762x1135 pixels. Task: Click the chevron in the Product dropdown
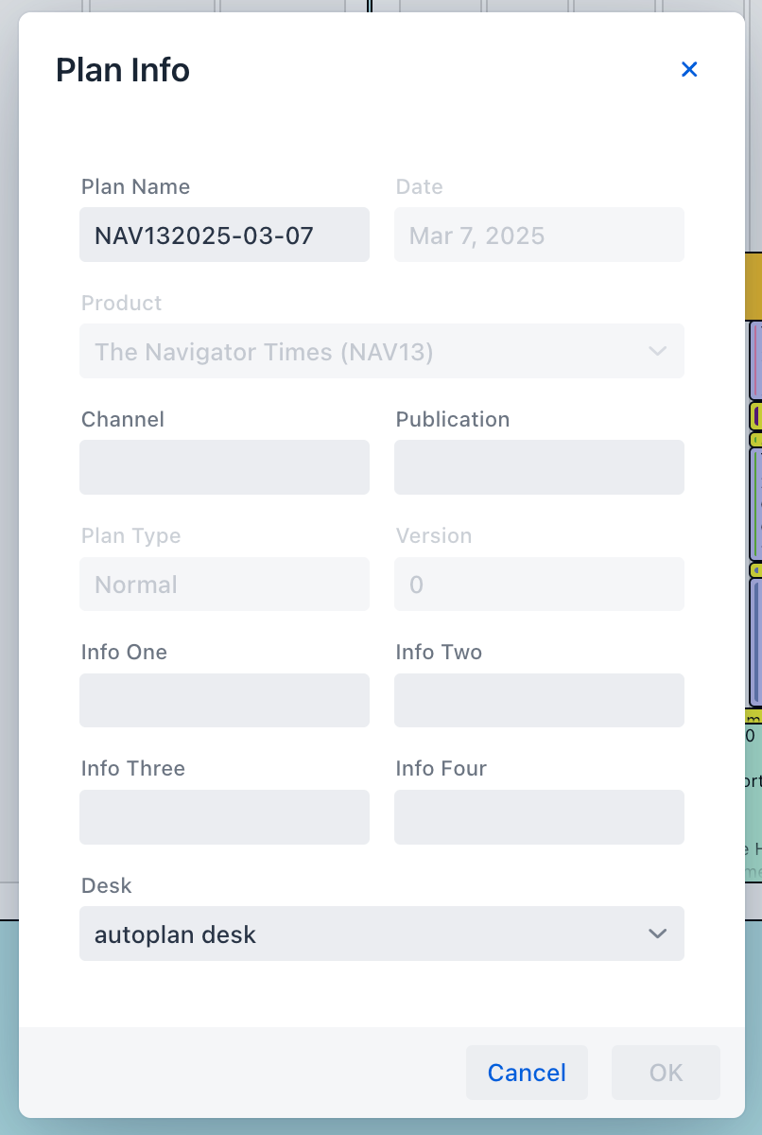pyautogui.click(x=657, y=352)
